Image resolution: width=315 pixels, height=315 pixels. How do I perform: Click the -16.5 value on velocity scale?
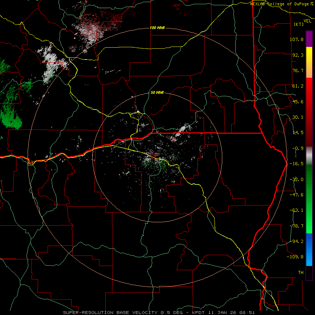click(x=296, y=163)
